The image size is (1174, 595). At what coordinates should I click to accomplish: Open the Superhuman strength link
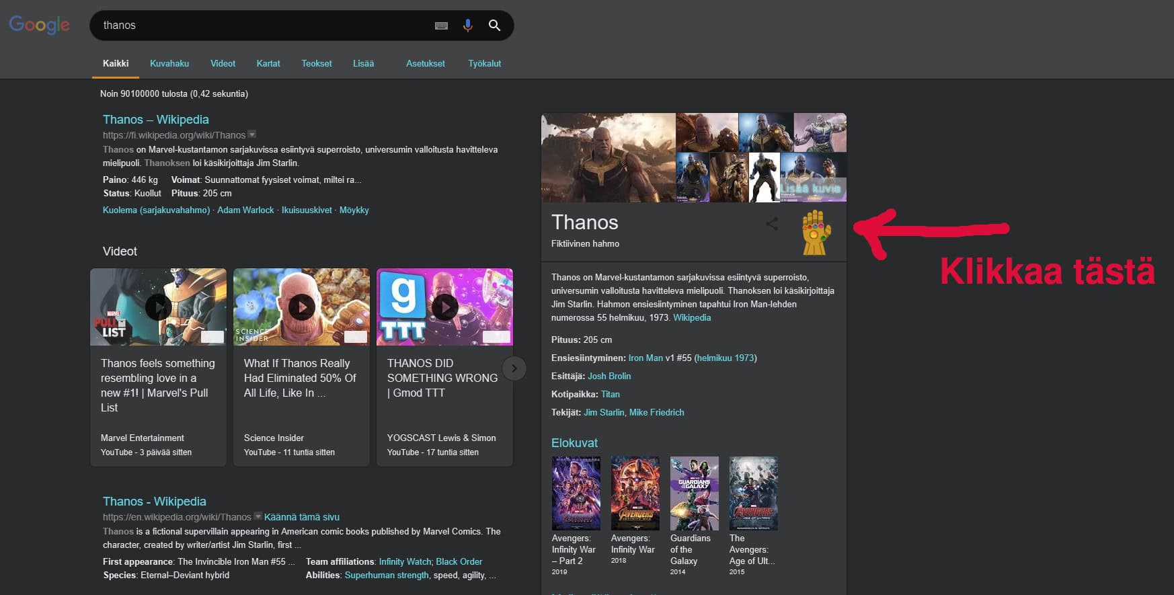coord(387,575)
